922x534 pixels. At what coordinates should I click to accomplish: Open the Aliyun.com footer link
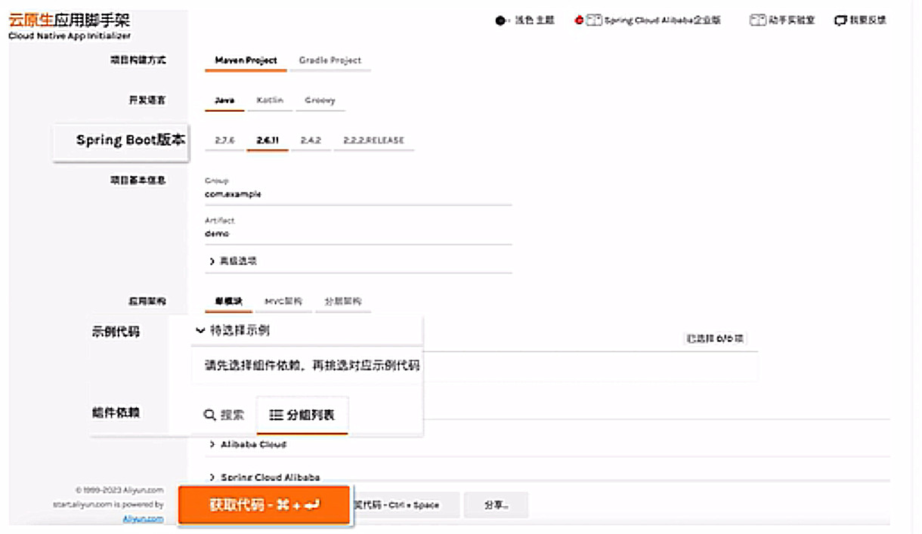coord(143,518)
